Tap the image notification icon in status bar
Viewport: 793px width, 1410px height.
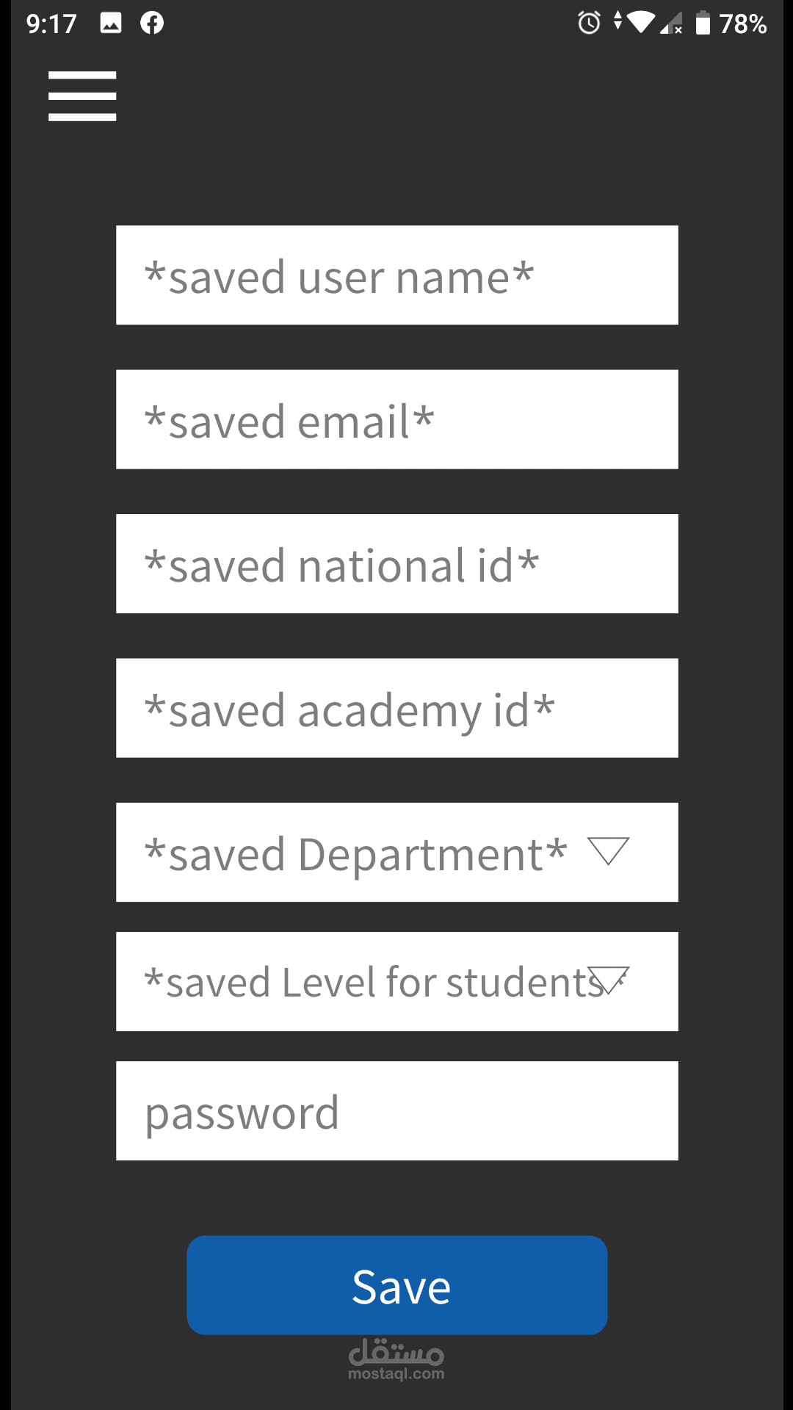(x=111, y=23)
